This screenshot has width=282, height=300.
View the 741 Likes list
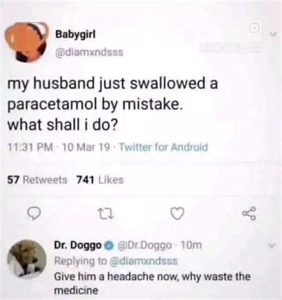pos(100,180)
